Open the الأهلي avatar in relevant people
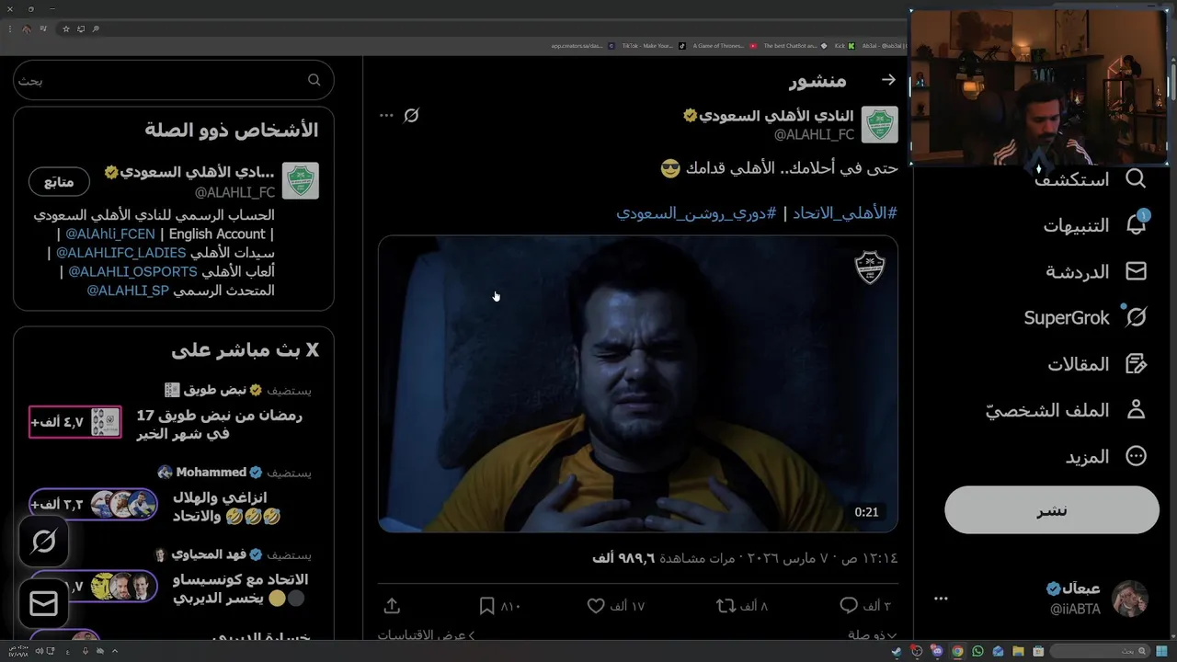Viewport: 1177px width, 662px height. click(301, 181)
